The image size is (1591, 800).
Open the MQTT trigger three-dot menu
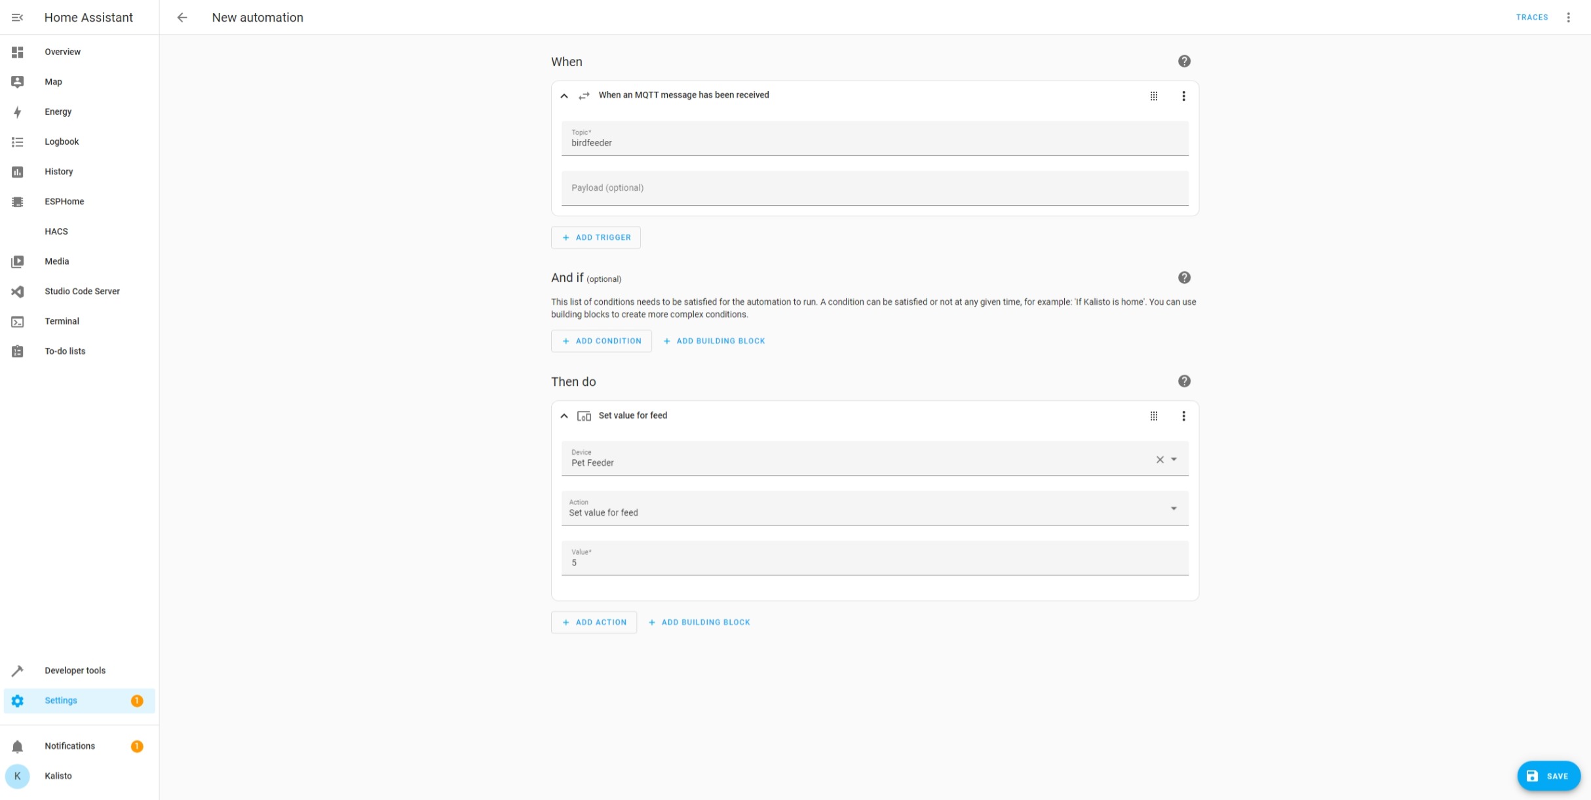point(1183,96)
